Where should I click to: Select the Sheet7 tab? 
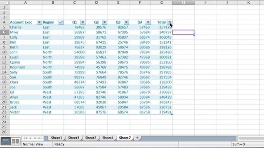pos(125,138)
